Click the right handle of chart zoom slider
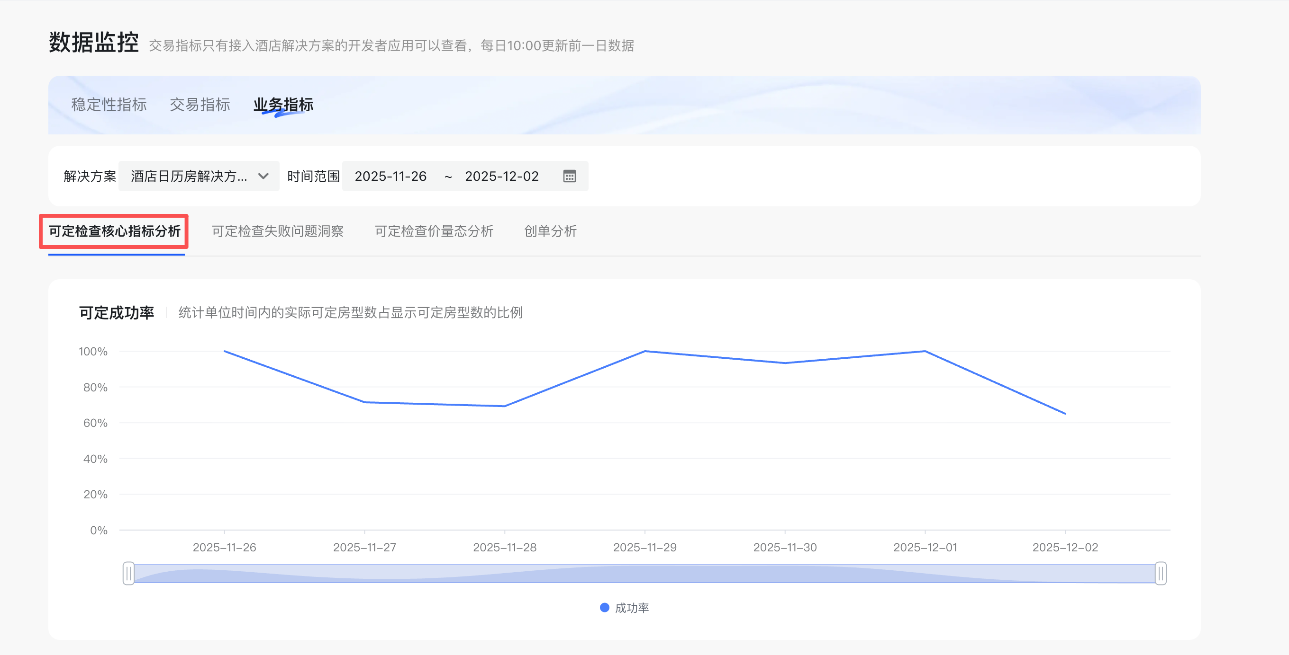Viewport: 1289px width, 655px height. (1161, 573)
